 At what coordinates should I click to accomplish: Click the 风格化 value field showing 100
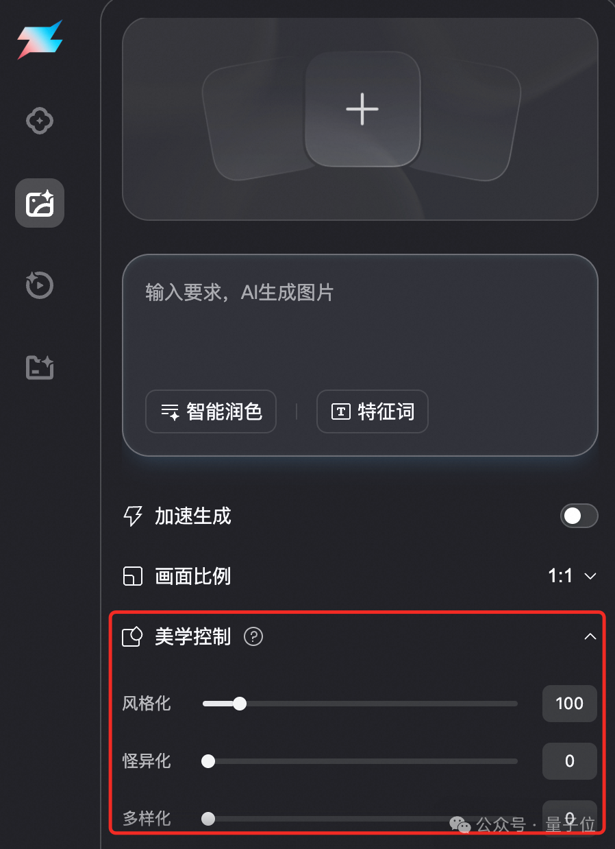[570, 704]
